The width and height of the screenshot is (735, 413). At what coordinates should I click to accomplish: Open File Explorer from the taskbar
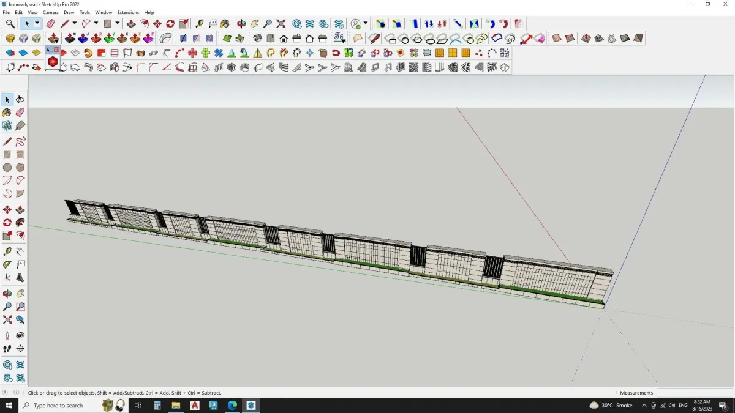(x=176, y=405)
